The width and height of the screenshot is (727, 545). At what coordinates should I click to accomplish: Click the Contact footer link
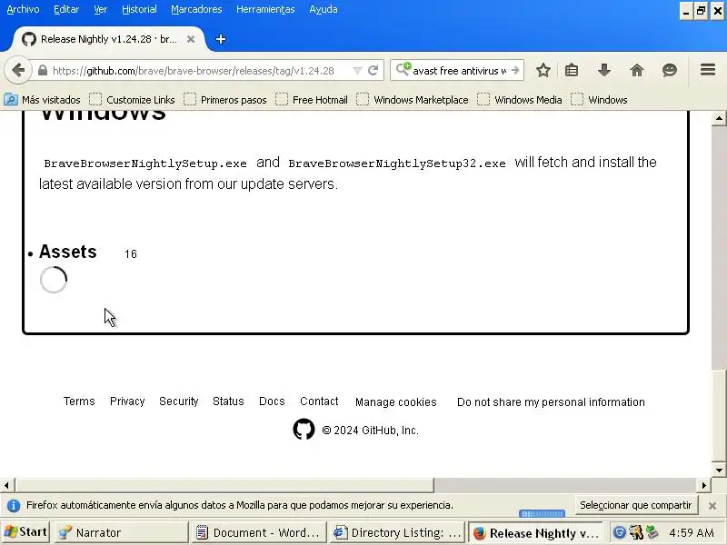point(319,401)
